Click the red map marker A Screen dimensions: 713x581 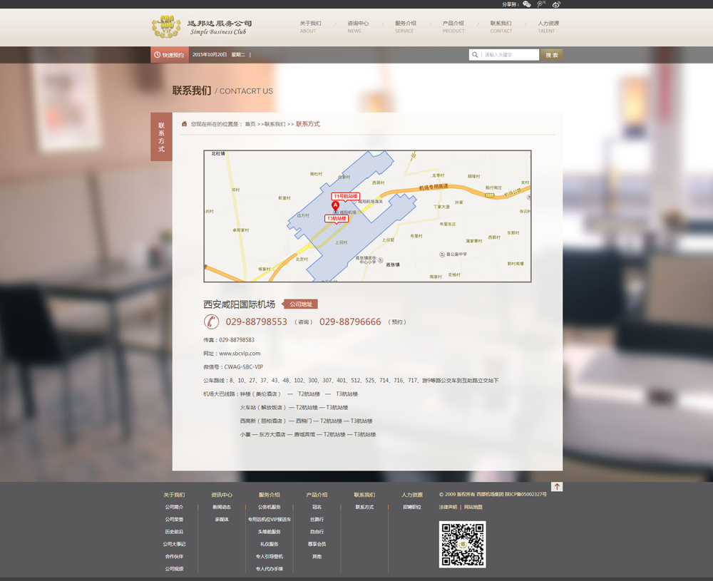(335, 205)
